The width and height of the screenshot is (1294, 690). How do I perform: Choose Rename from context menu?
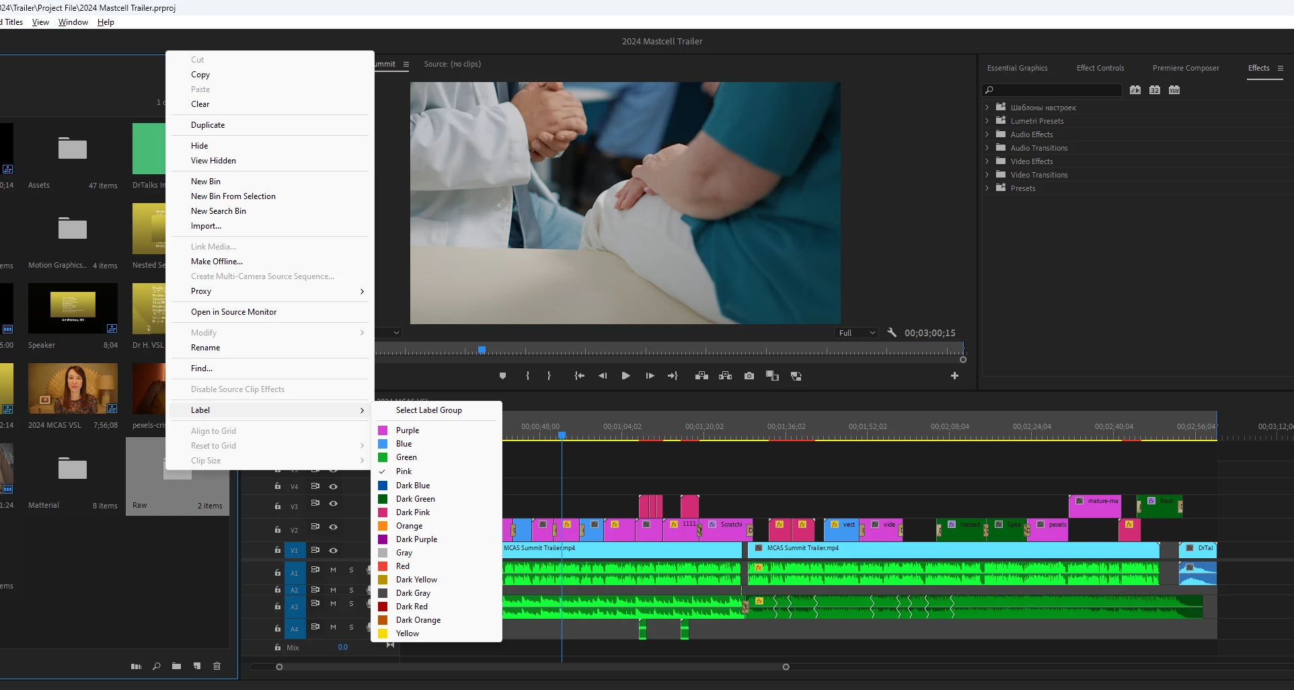pyautogui.click(x=270, y=348)
